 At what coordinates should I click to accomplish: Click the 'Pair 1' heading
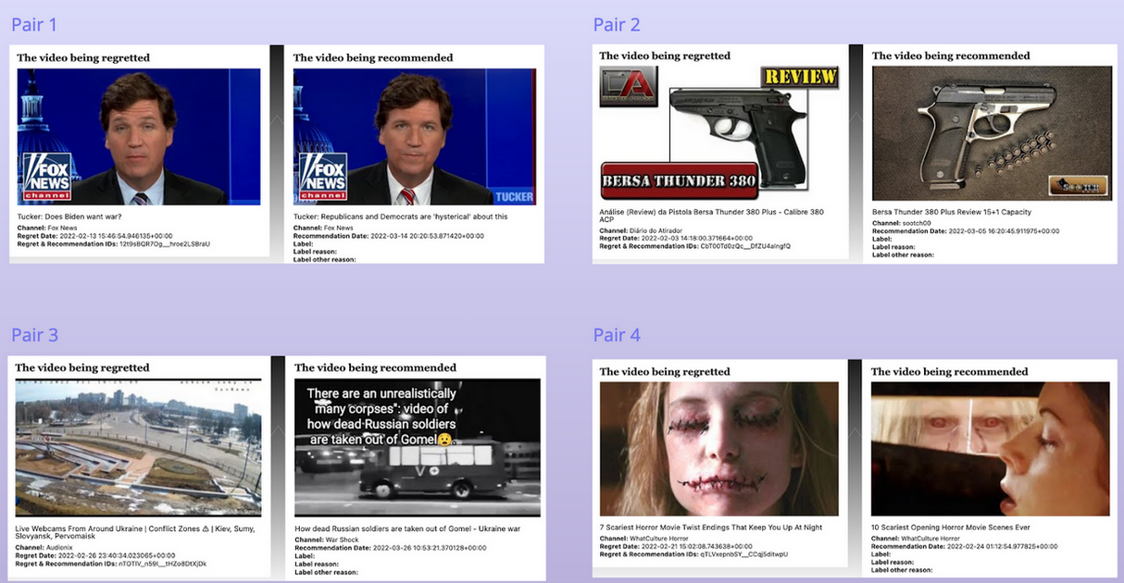click(34, 25)
